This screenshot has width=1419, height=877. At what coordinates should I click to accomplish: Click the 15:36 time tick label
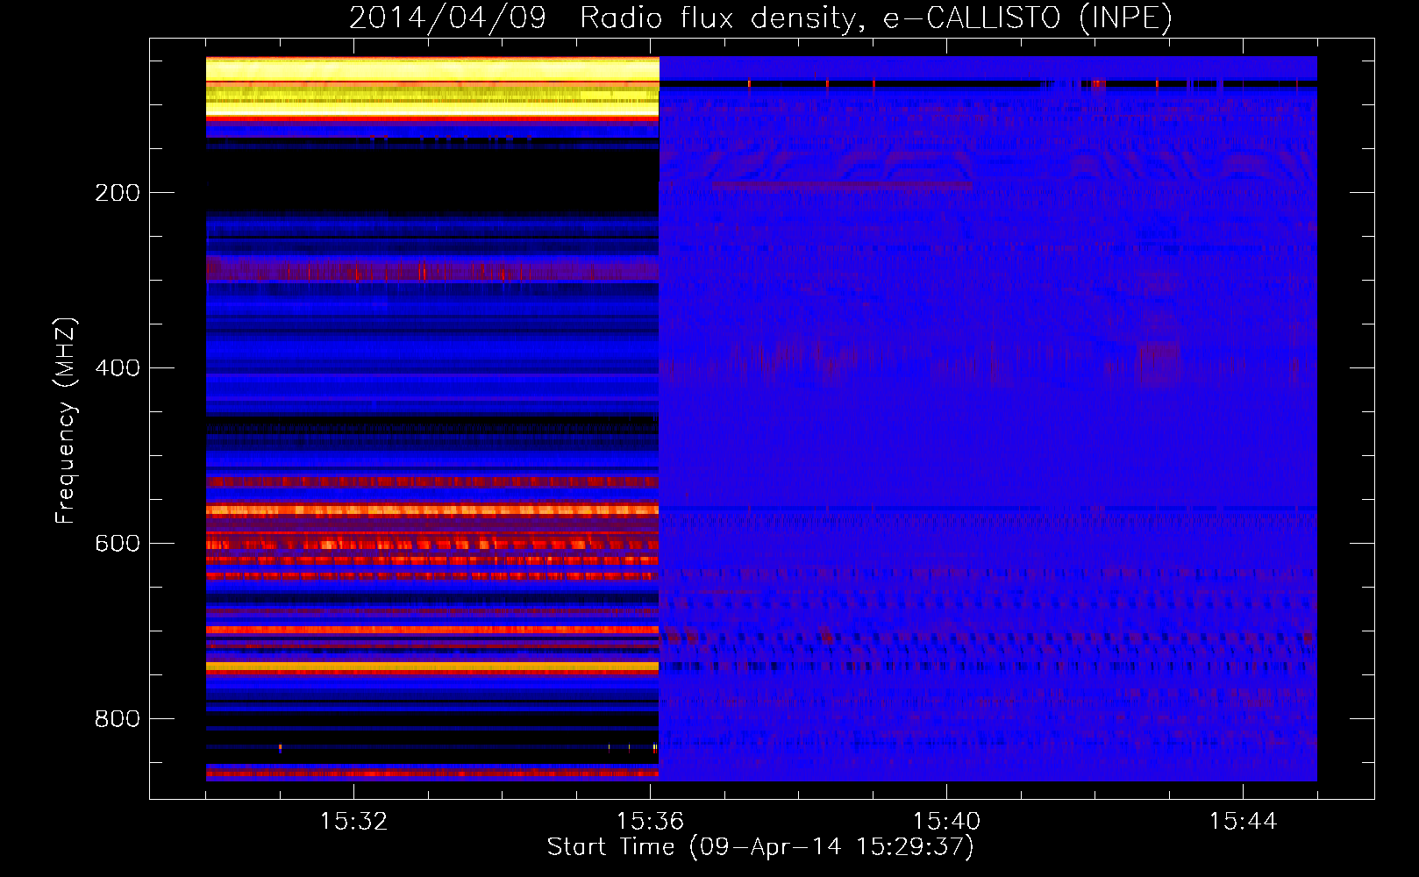click(x=650, y=822)
